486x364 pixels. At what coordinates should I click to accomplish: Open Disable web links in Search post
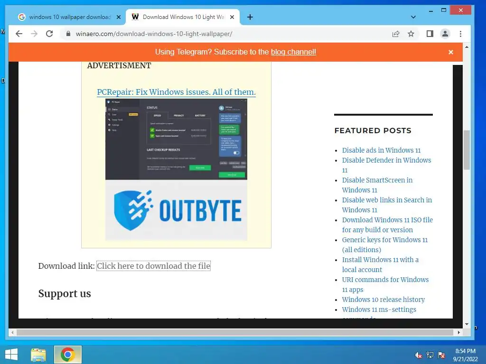tap(387, 205)
